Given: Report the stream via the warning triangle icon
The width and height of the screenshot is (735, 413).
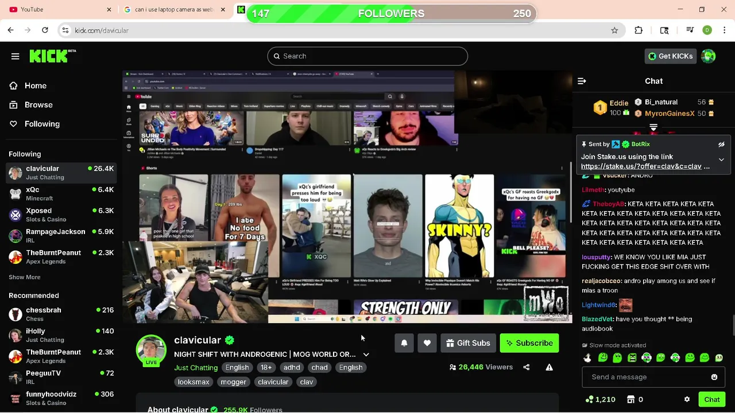Looking at the screenshot, I should [x=550, y=367].
